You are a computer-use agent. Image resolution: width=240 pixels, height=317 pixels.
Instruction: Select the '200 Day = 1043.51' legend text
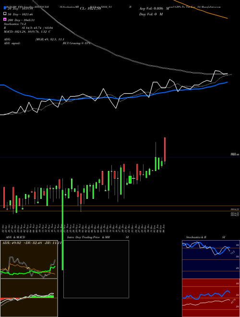coord(21,20)
